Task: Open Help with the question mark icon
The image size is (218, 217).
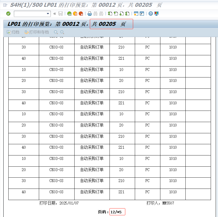Action: tap(150, 14)
